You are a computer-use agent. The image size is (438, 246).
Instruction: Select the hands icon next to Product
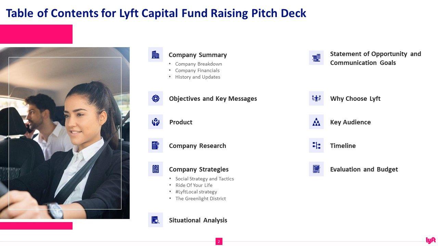pyautogui.click(x=155, y=122)
